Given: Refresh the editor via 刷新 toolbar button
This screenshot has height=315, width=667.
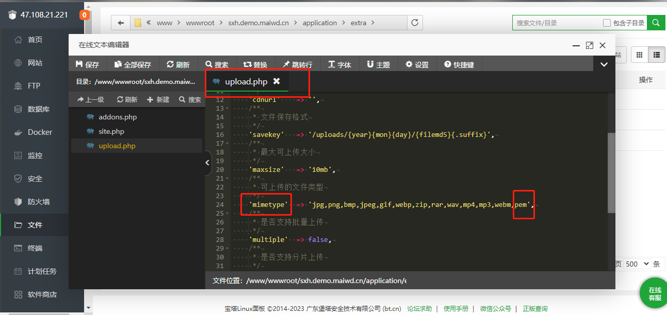Looking at the screenshot, I should point(178,64).
